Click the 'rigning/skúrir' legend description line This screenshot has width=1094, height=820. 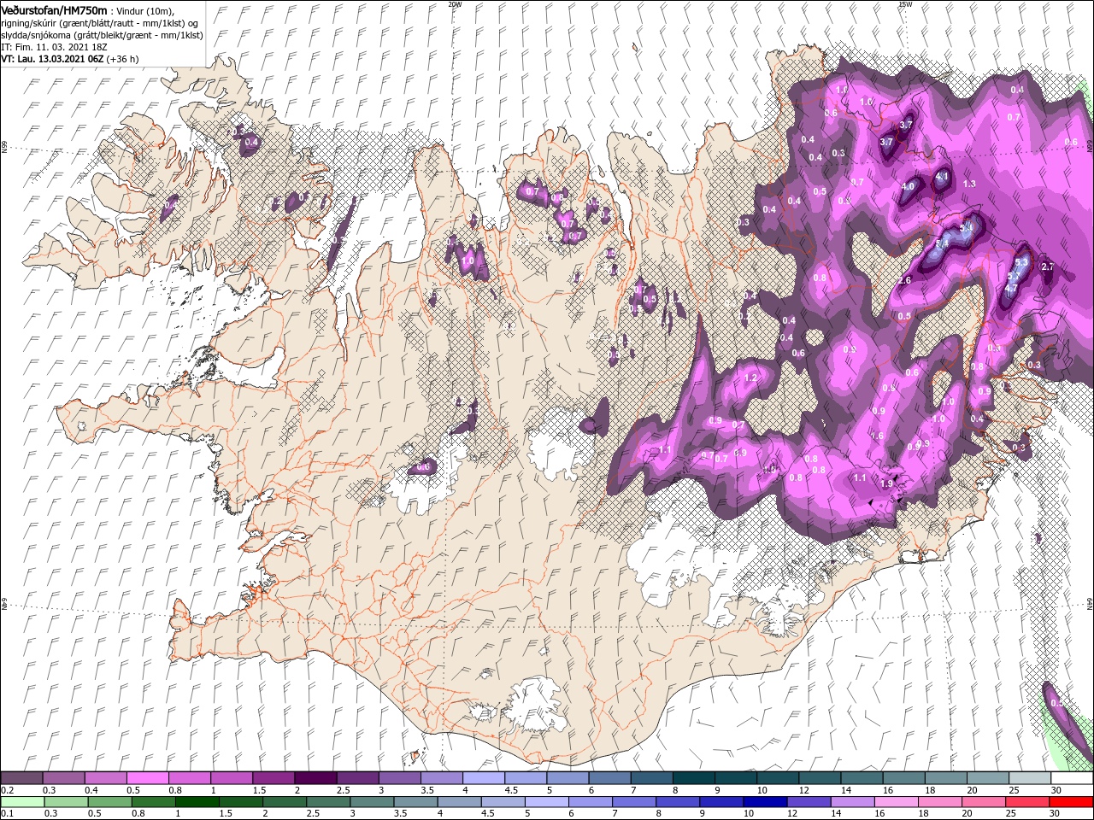pos(99,23)
